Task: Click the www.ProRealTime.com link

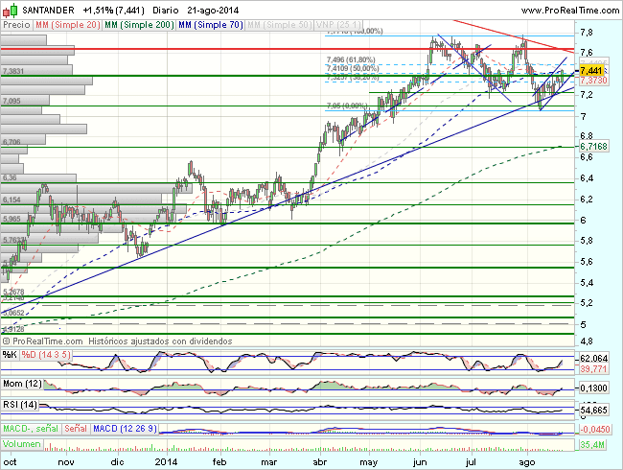Action: tap(569, 11)
